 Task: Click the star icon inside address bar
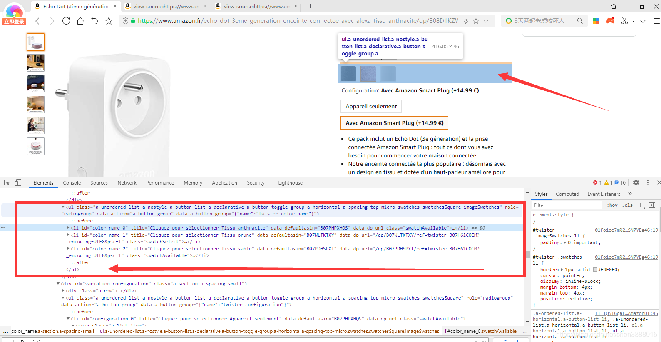476,21
